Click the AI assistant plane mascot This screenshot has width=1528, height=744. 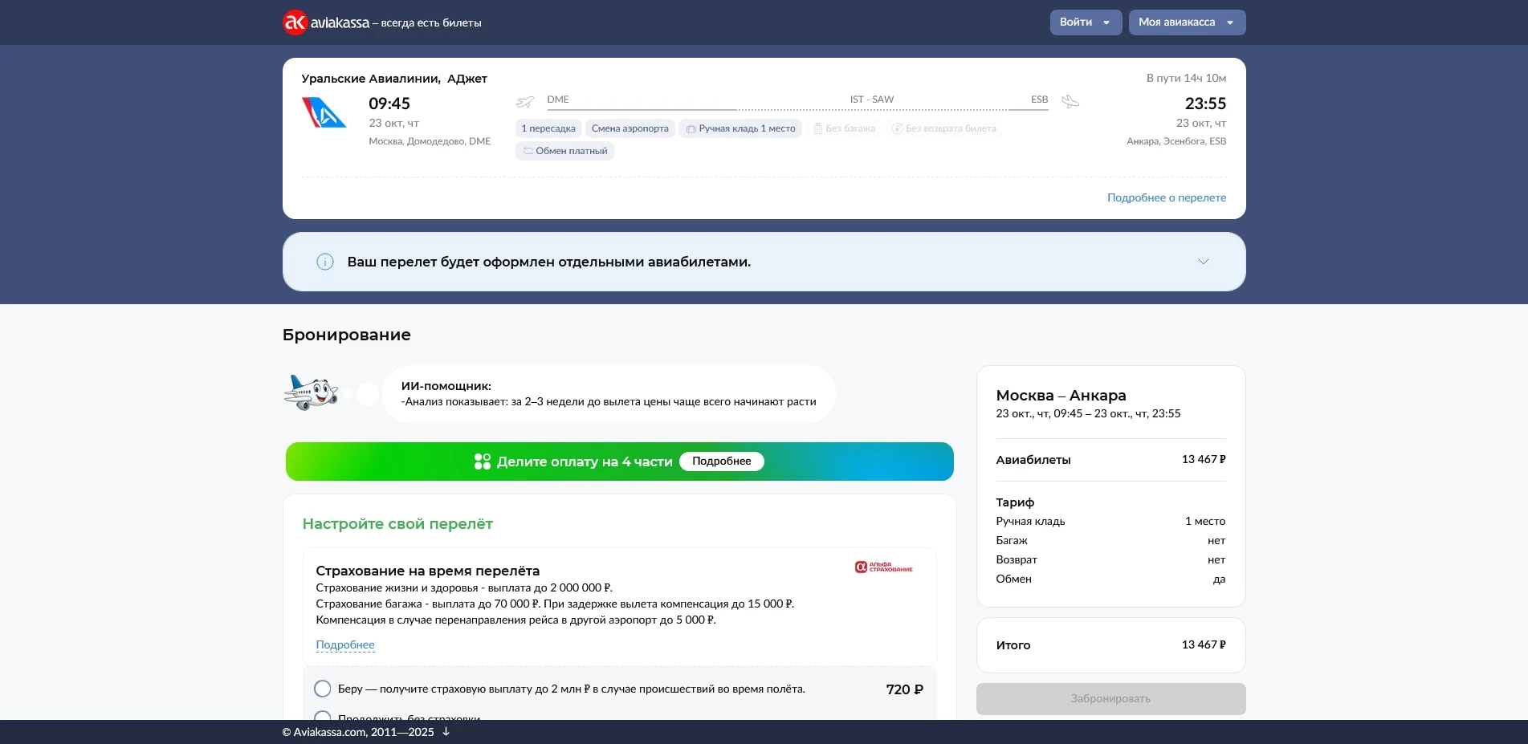[x=312, y=392]
